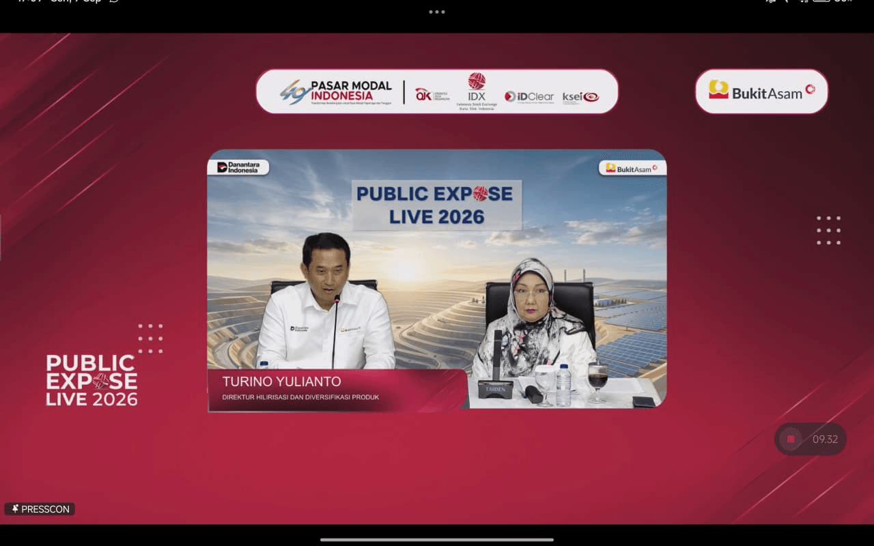
Task: Stop the screen recording with the red square
Action: (791, 440)
